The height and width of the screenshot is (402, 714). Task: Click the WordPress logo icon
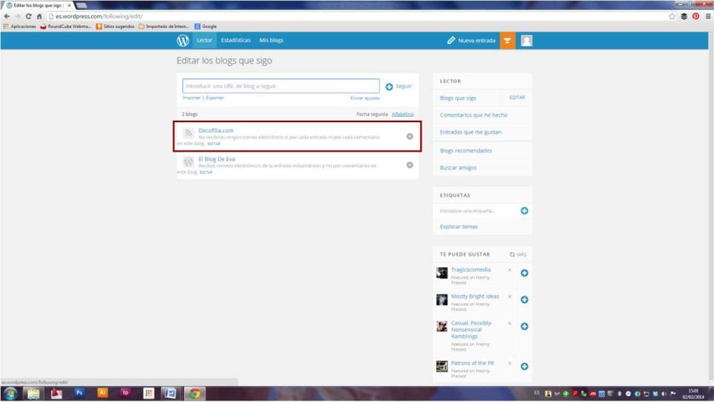tap(183, 40)
